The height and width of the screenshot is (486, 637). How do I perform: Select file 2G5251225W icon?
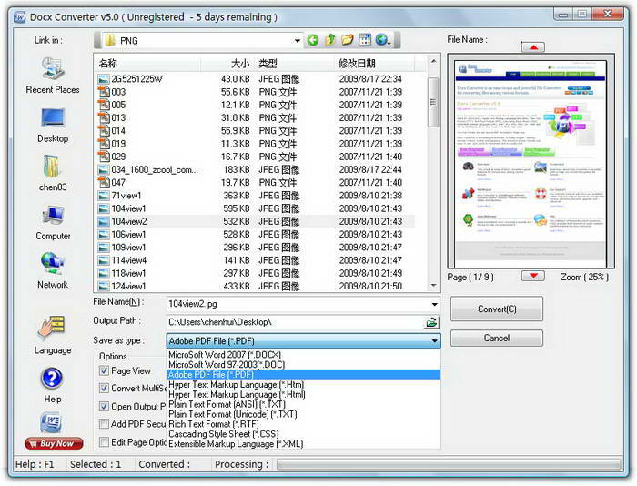click(x=104, y=79)
